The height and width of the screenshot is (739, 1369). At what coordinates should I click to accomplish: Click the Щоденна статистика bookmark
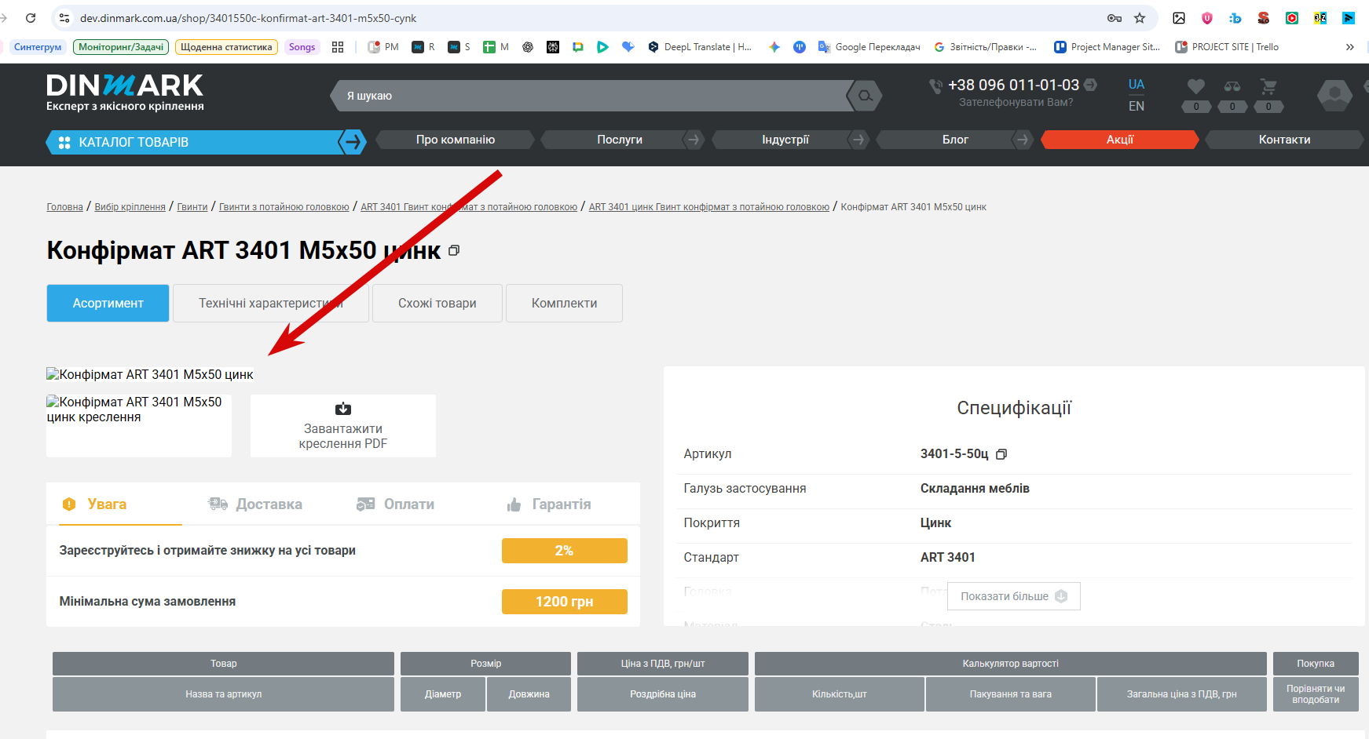[226, 47]
